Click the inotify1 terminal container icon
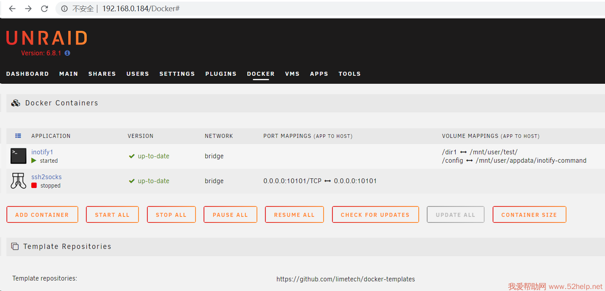This screenshot has height=291, width=605. coord(18,156)
